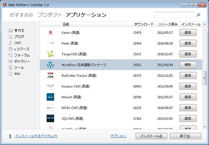Open the インストールするアイテム link
The height and width of the screenshot is (145, 209).
click(36, 136)
